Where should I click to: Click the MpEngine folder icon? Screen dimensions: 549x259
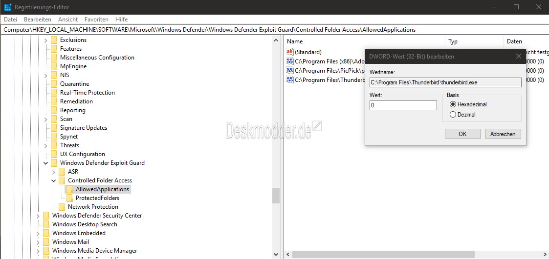click(54, 66)
